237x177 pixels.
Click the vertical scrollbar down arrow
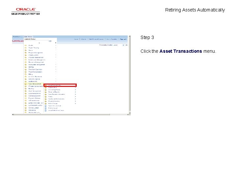point(130,113)
